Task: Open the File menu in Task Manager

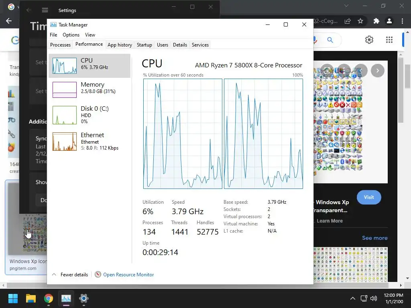Action: pyautogui.click(x=53, y=35)
